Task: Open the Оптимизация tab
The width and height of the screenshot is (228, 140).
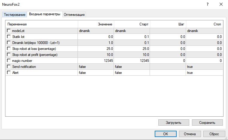Action: [74, 15]
